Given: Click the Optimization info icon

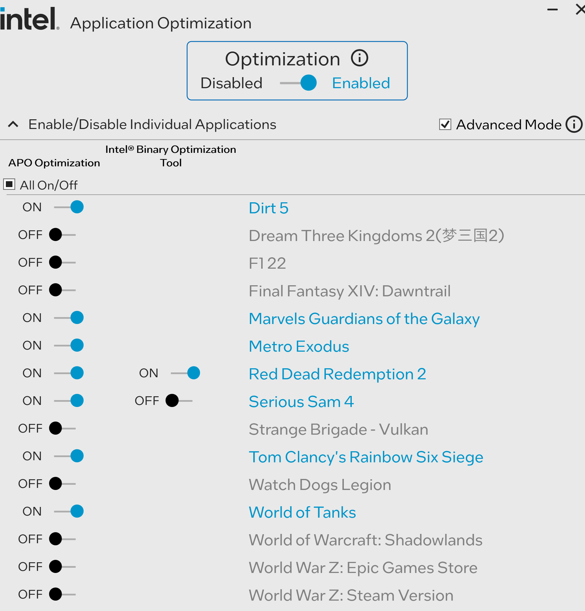Looking at the screenshot, I should pyautogui.click(x=359, y=58).
